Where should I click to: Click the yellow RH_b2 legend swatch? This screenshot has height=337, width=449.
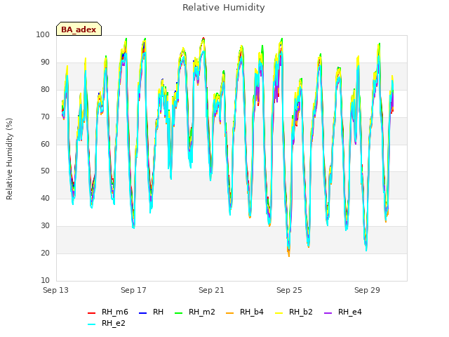279,313
